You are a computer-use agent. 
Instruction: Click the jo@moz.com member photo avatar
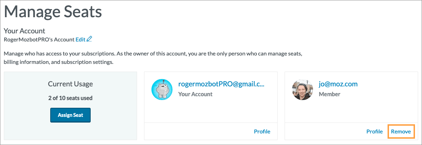point(303,89)
